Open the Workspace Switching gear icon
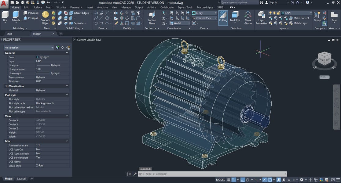This screenshot has height=183, width=341. click(302, 180)
